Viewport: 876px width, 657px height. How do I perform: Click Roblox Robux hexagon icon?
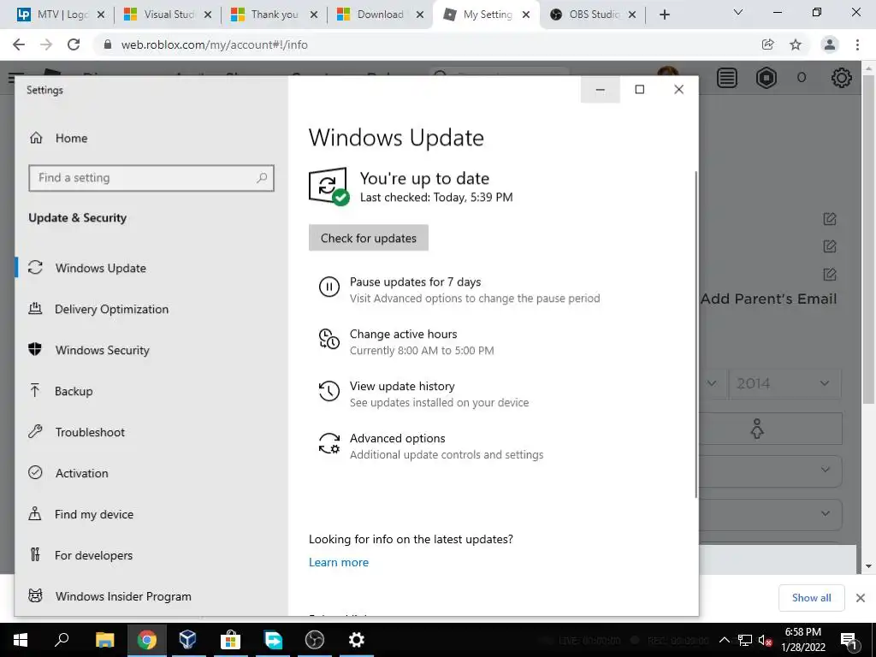point(766,78)
